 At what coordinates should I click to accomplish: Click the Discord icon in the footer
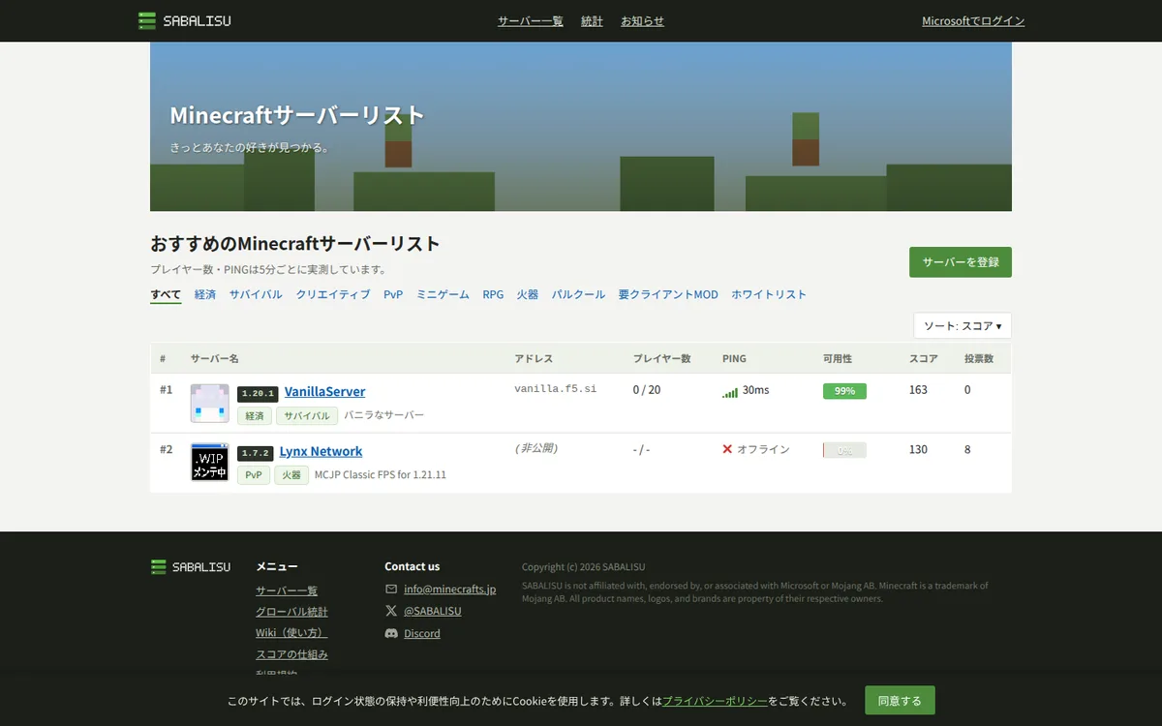click(391, 633)
